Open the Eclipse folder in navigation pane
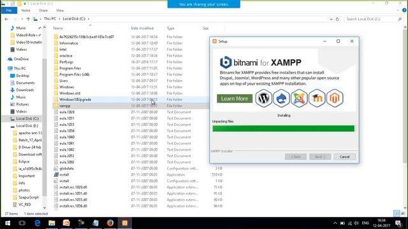 coord(24,162)
